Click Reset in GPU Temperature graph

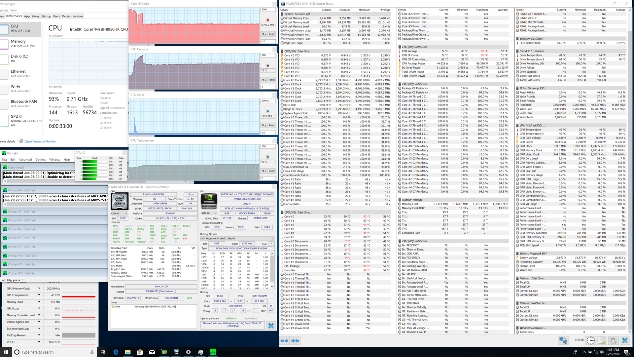pos(271,171)
